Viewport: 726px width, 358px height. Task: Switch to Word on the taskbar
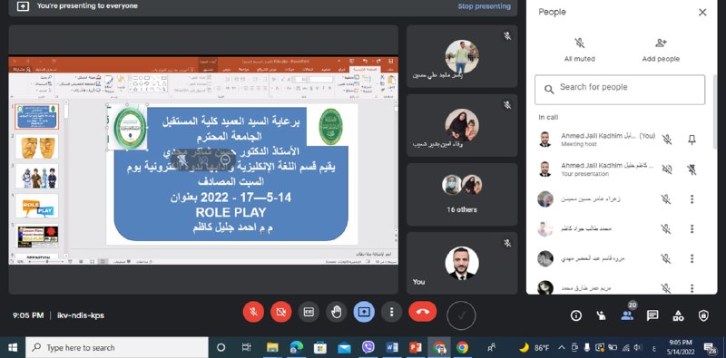pos(392,347)
